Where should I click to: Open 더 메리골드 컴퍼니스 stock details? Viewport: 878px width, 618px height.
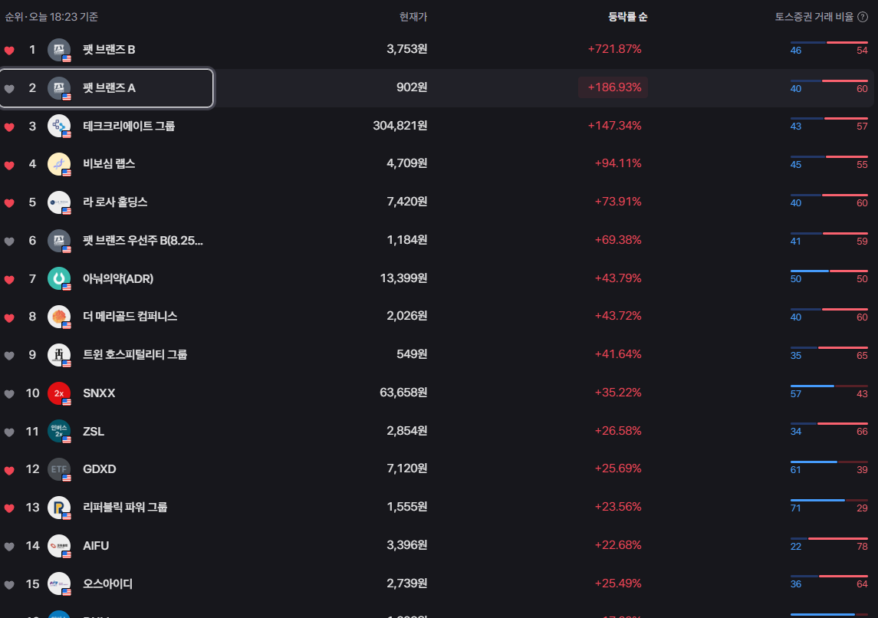coord(130,317)
